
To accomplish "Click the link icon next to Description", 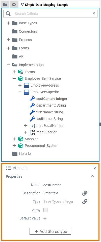I will point(85,193).
